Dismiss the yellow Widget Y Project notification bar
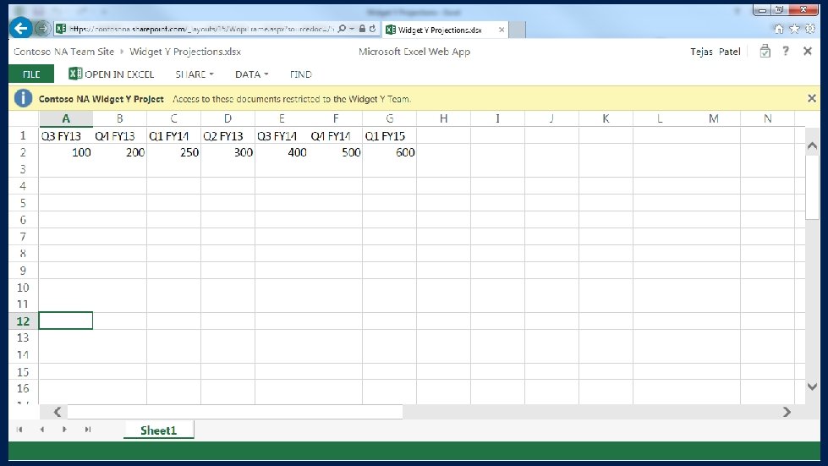 812,98
